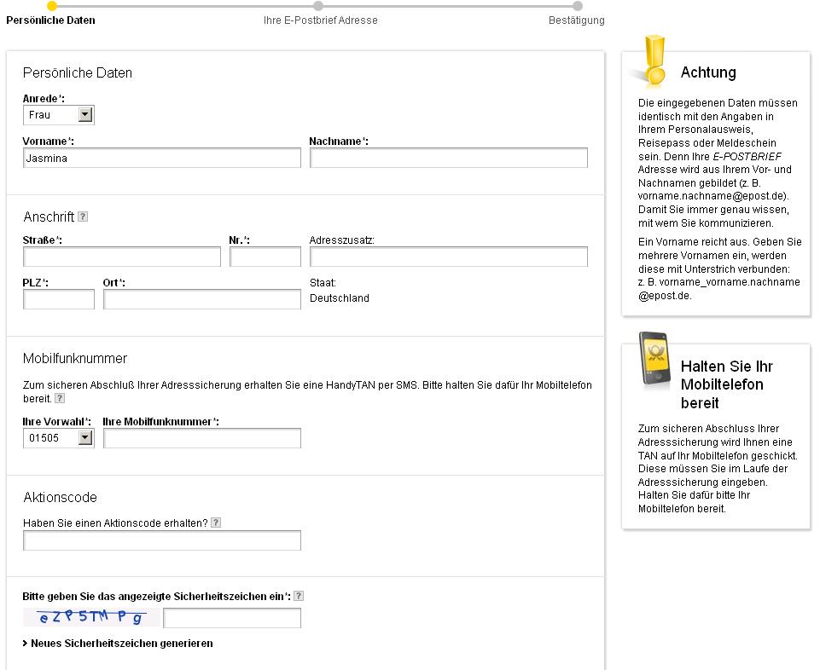Click the Aktionscode section heading
Screen dimensions: 820x670
[60, 497]
